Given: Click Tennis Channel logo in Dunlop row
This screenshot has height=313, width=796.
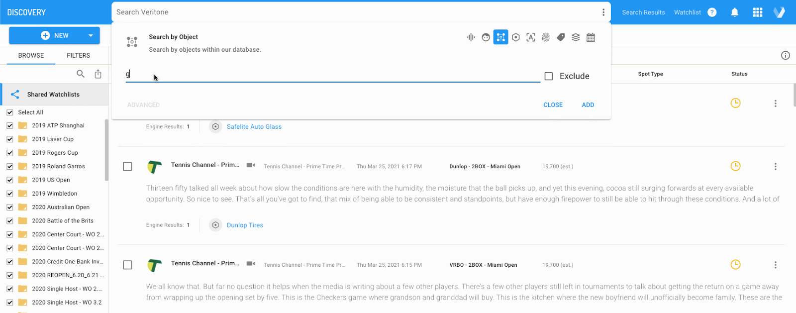Looking at the screenshot, I should [155, 167].
